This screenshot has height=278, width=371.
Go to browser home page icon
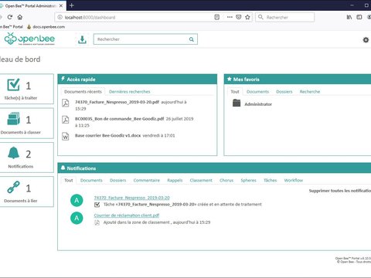20,17
